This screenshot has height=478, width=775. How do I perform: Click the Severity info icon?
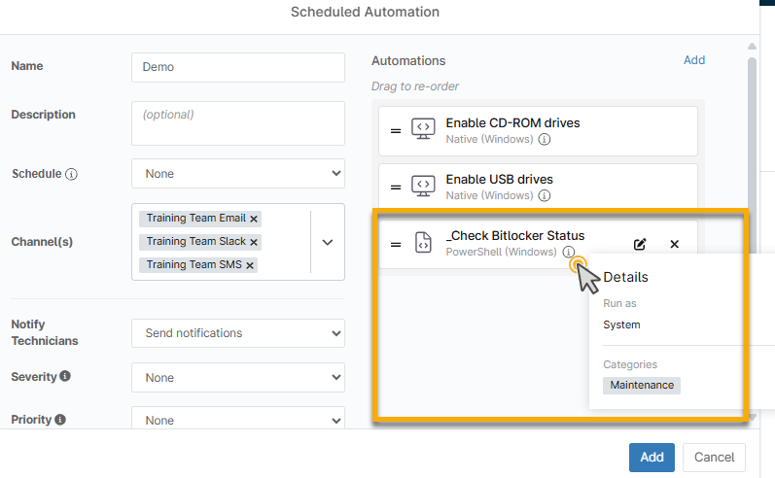point(64,376)
